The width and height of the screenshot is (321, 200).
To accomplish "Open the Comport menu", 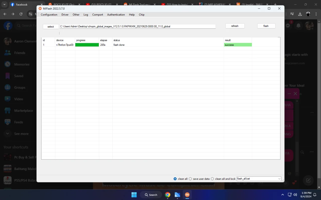I will 98,14.
